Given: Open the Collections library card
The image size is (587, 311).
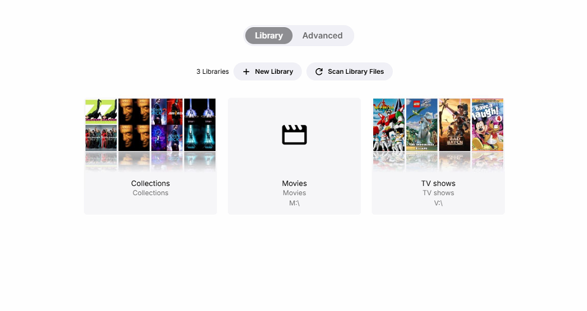Looking at the screenshot, I should point(150,156).
